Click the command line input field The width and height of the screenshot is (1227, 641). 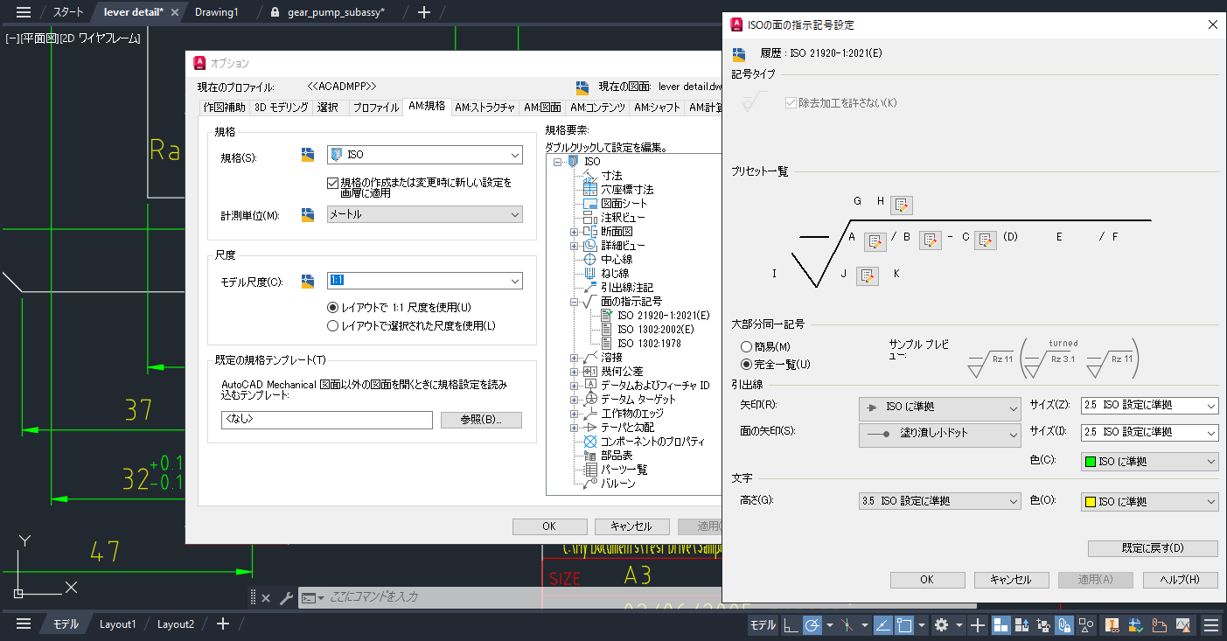pos(521,597)
